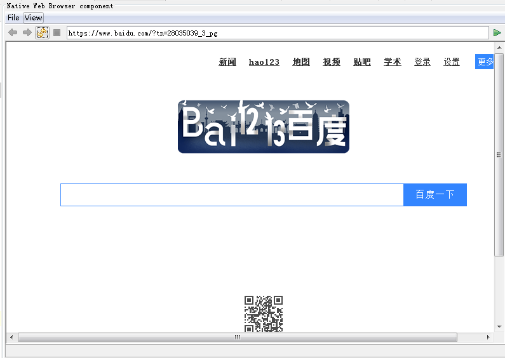Click the green Go arrow icon
Image resolution: width=505 pixels, height=358 pixels.
[x=497, y=32]
